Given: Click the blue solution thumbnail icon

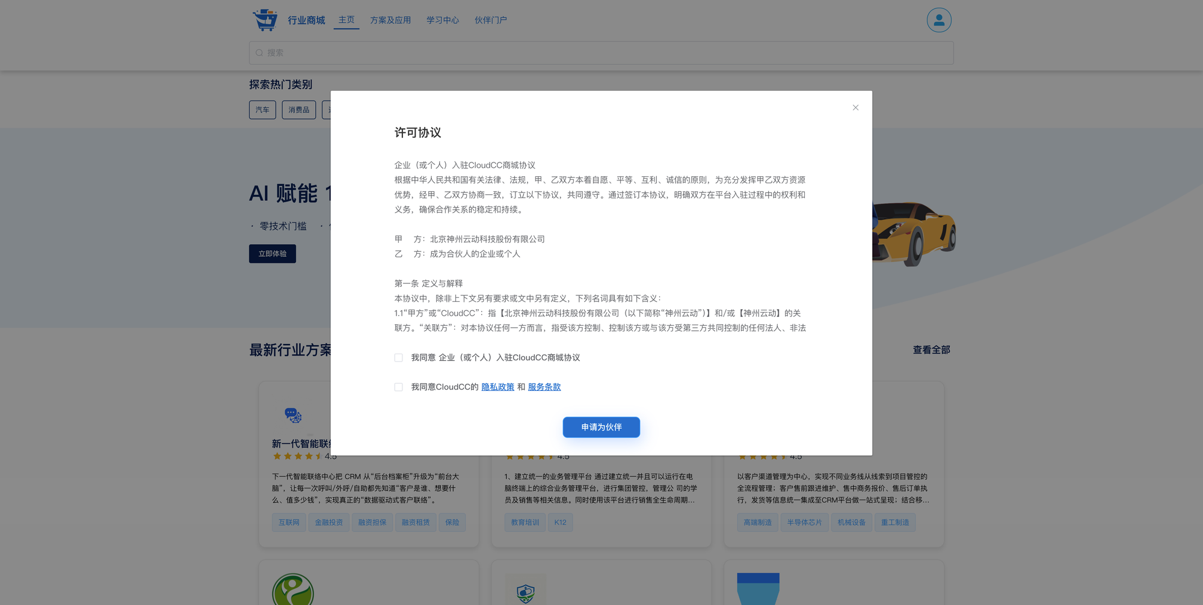Looking at the screenshot, I should coord(758,589).
